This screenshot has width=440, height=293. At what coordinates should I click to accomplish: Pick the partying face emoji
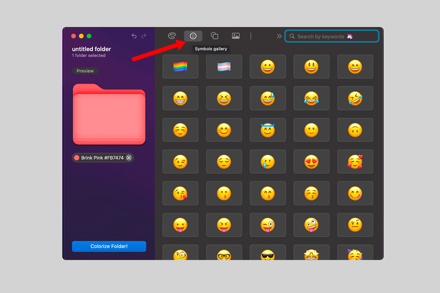(355, 253)
